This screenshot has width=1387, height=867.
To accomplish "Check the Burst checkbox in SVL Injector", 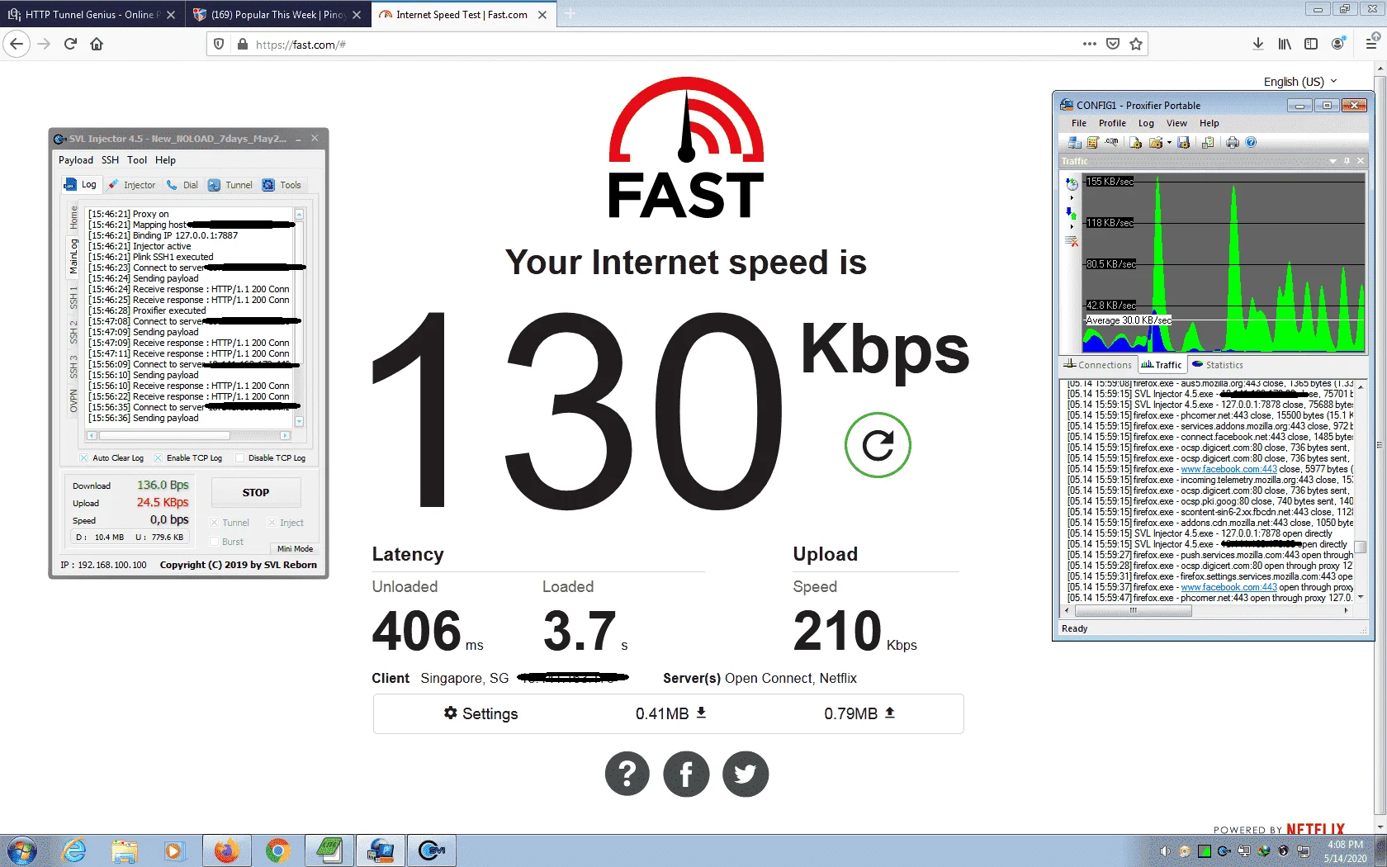I will point(214,542).
